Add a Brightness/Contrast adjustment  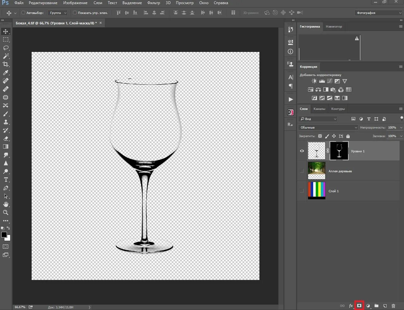(x=314, y=81)
